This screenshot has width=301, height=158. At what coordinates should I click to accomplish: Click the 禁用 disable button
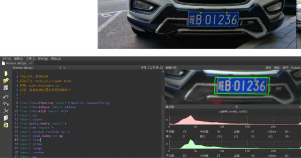click(286, 68)
